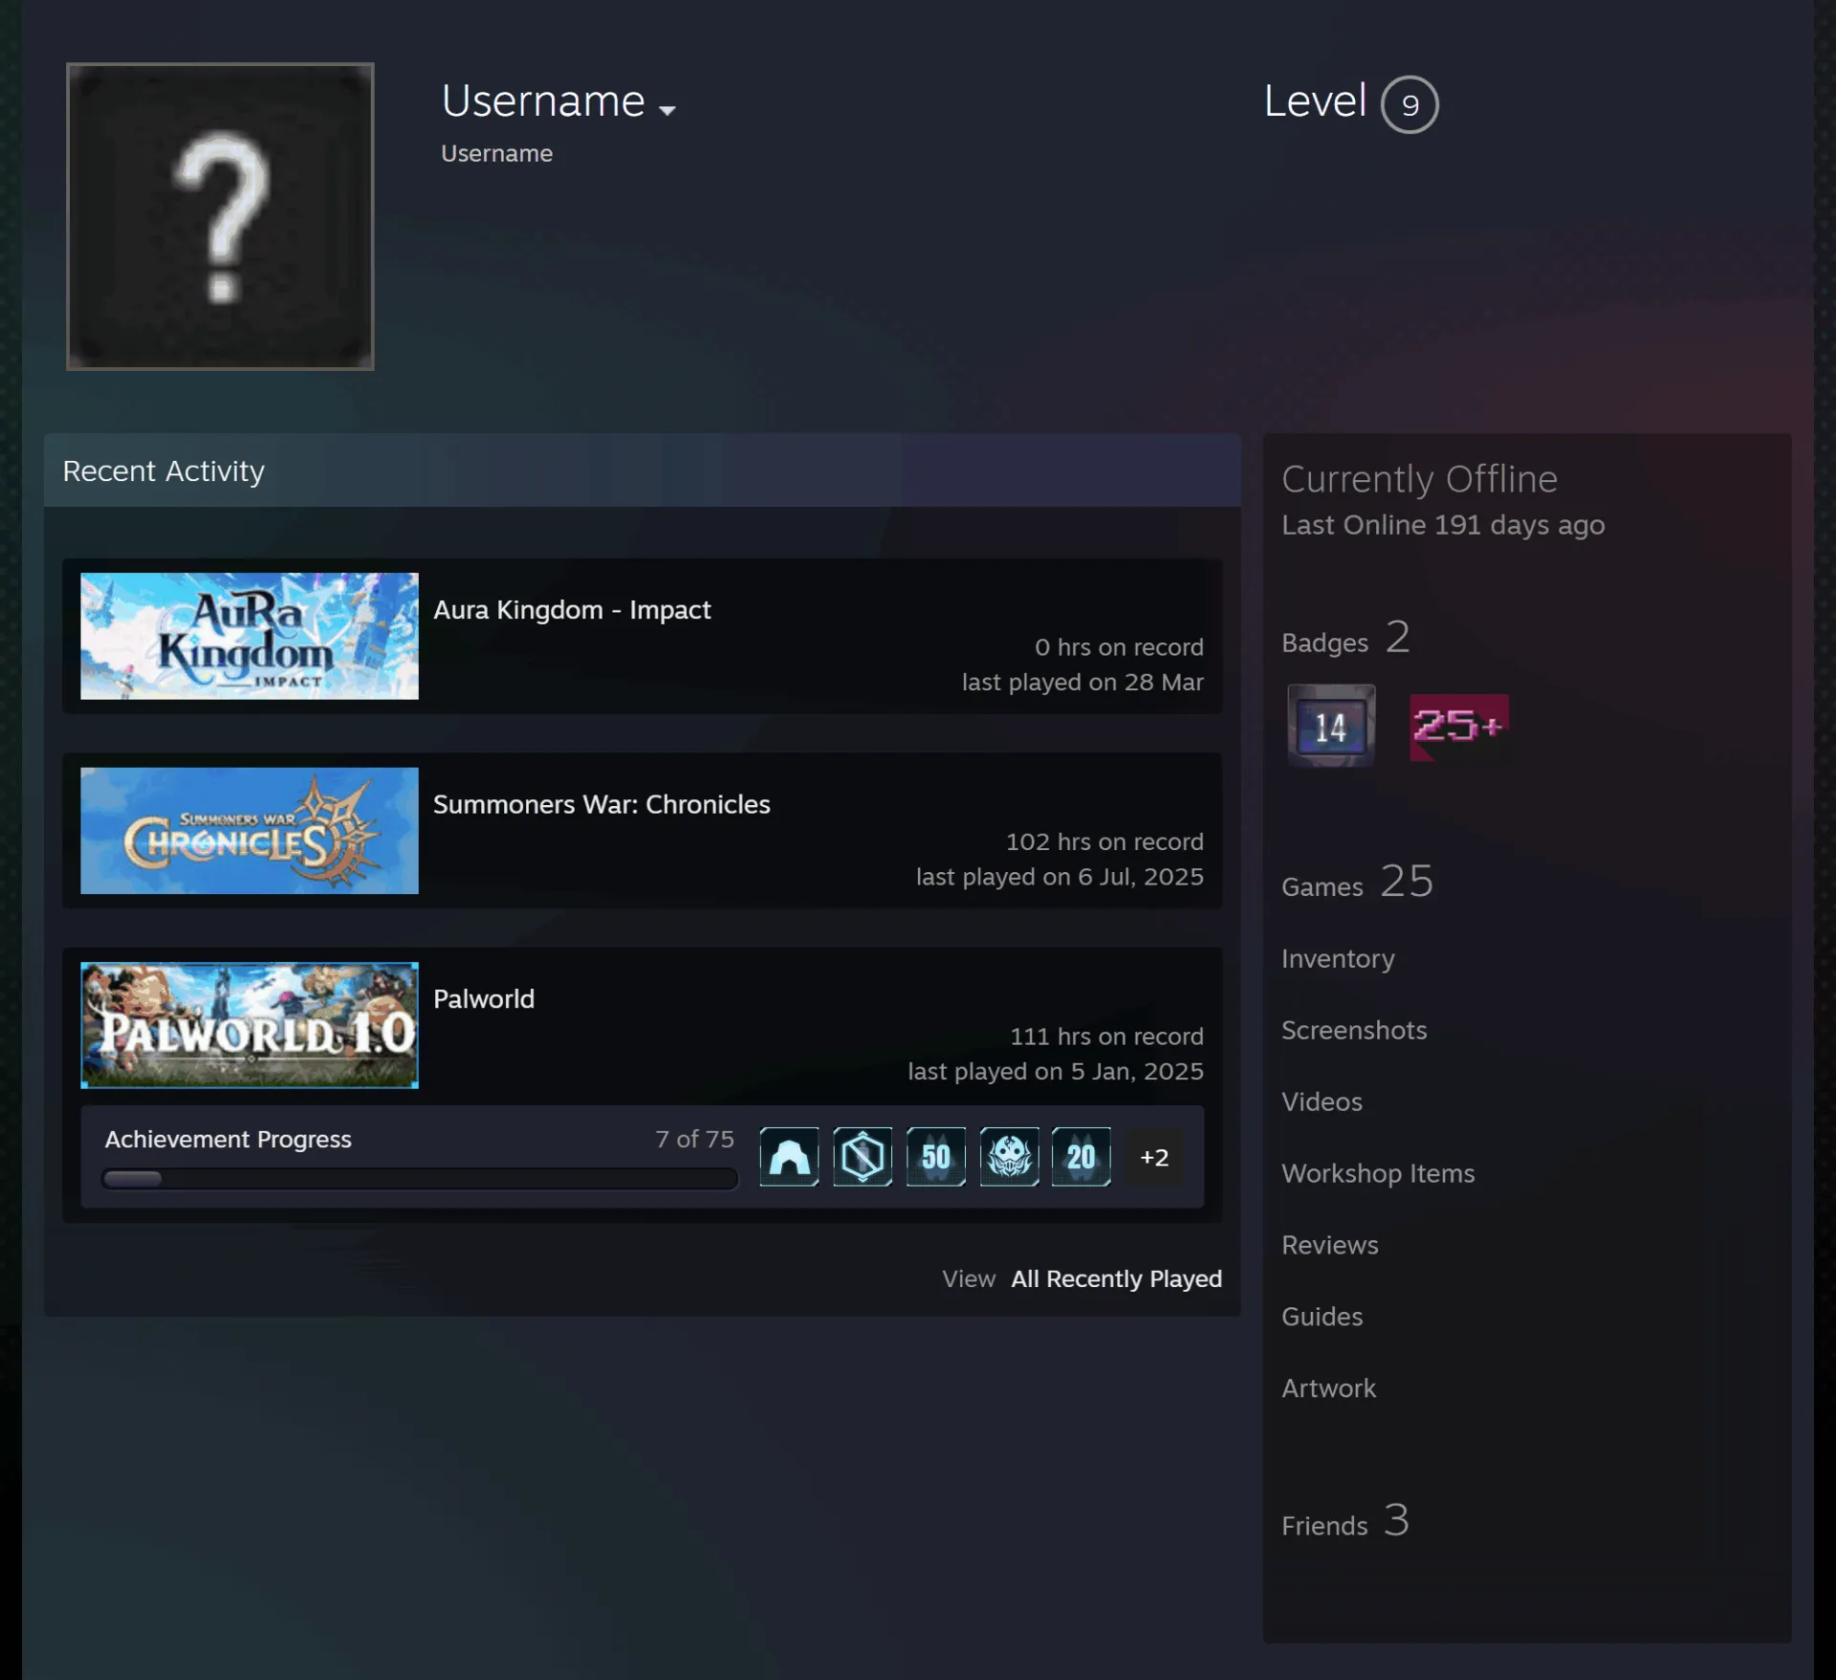The image size is (1836, 1680).
Task: Click the achievement icon showing 50
Action: [x=935, y=1157]
